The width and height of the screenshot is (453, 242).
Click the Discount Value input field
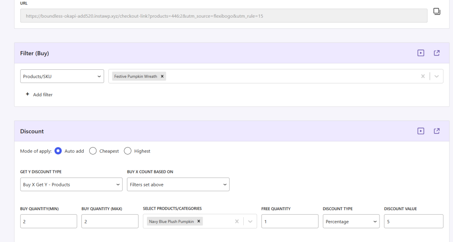pos(413,222)
